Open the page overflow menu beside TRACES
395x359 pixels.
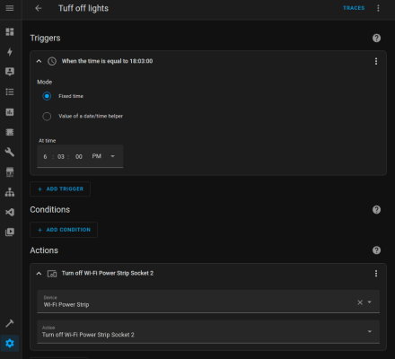(x=378, y=8)
